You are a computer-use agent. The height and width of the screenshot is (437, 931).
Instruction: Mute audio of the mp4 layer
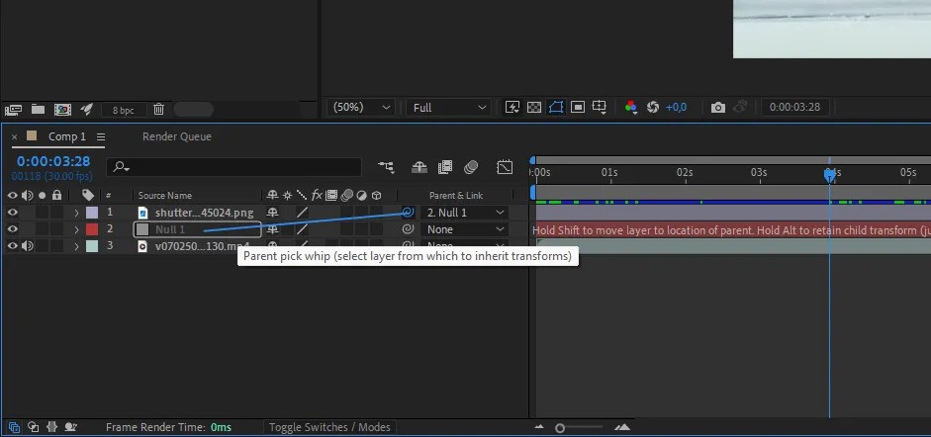[28, 245]
